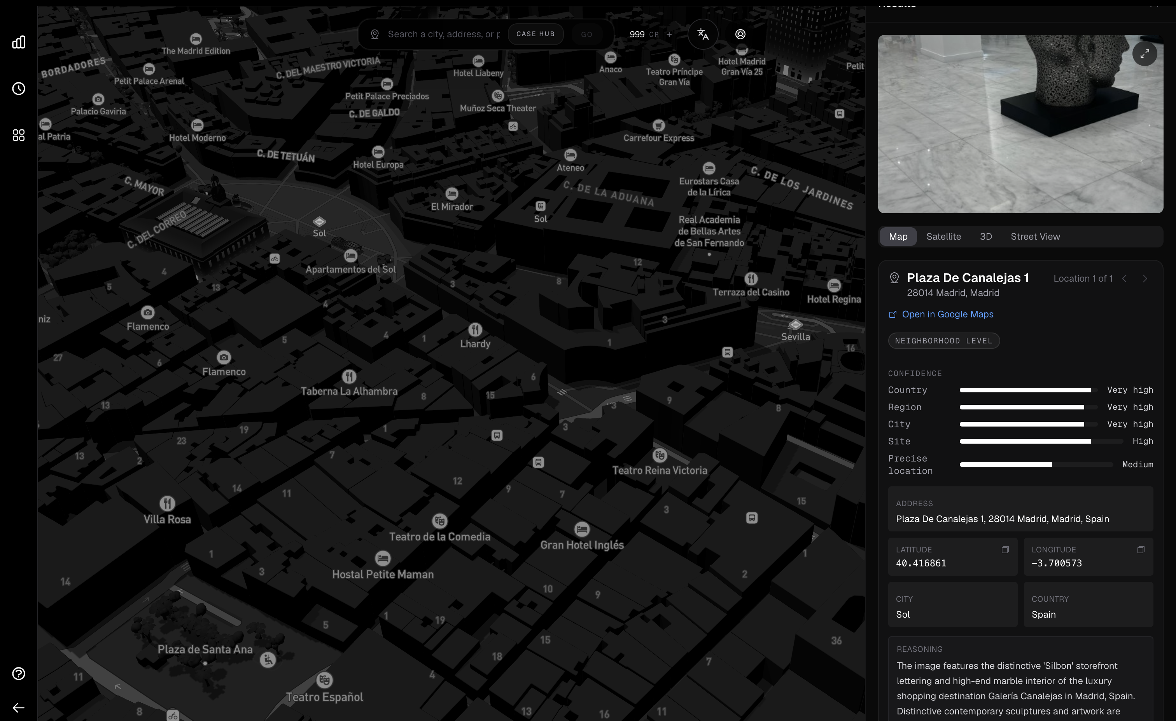Screen dimensions: 1176x721
Task: Open the grid dashboard sidebar icon
Action: (x=19, y=136)
